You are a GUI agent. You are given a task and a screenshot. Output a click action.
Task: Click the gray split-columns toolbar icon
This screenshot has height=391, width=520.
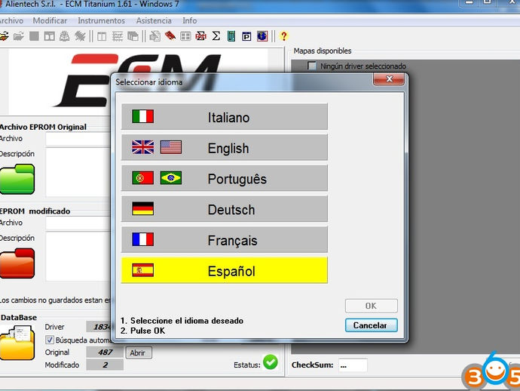[x=102, y=36]
